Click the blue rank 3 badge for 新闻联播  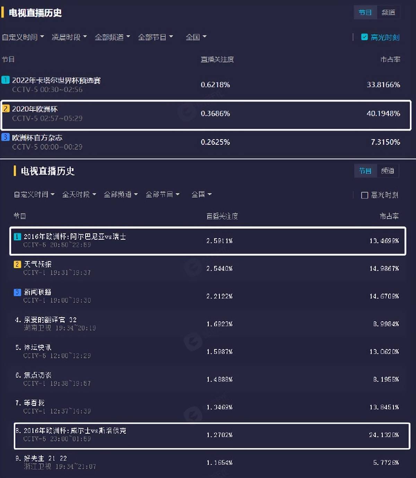pos(17,292)
